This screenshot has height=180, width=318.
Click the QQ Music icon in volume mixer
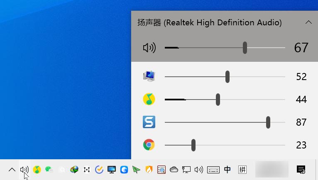[x=149, y=99]
